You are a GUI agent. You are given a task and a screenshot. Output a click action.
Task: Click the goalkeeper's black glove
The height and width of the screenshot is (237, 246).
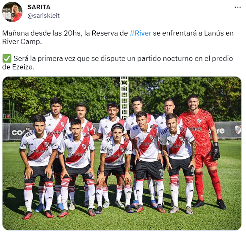(216, 152)
